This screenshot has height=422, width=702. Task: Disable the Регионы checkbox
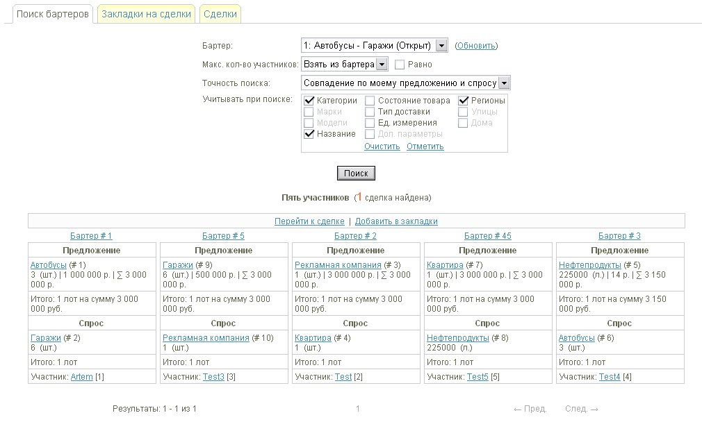(464, 101)
